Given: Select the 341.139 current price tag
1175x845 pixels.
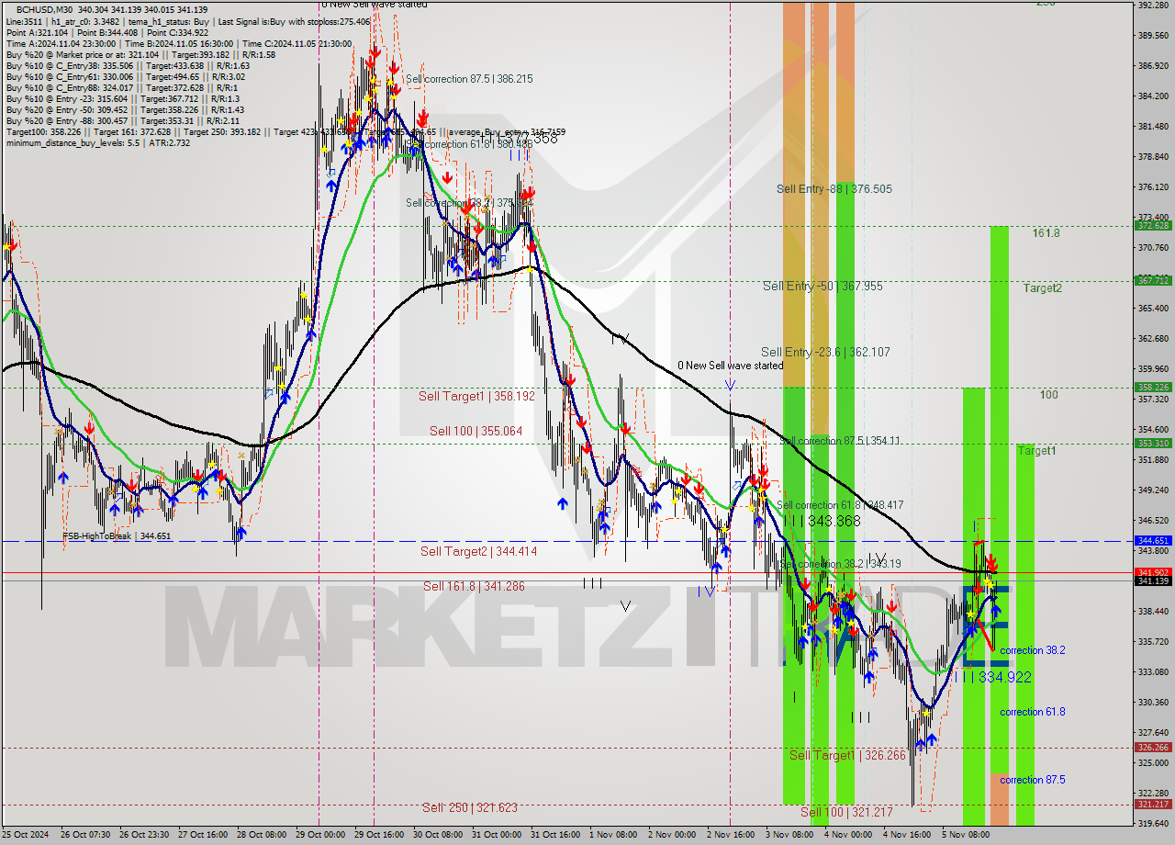Looking at the screenshot, I should pos(1153,580).
